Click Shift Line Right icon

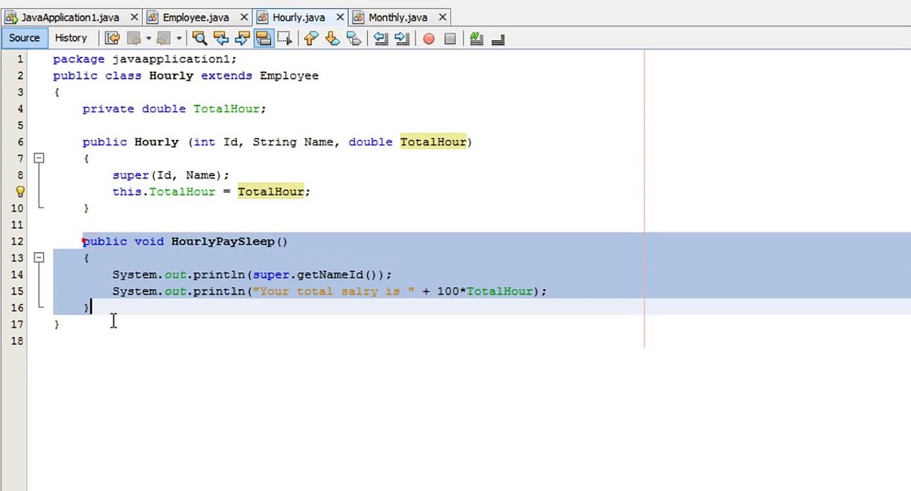point(402,38)
